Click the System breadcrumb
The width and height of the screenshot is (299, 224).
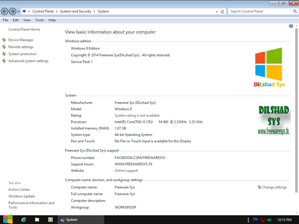tap(103, 11)
